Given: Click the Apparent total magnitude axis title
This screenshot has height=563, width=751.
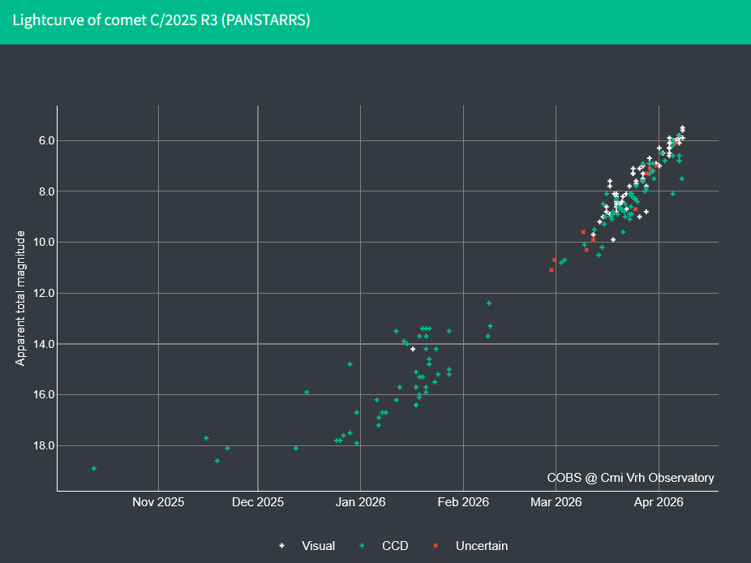Looking at the screenshot, I should pos(21,298).
